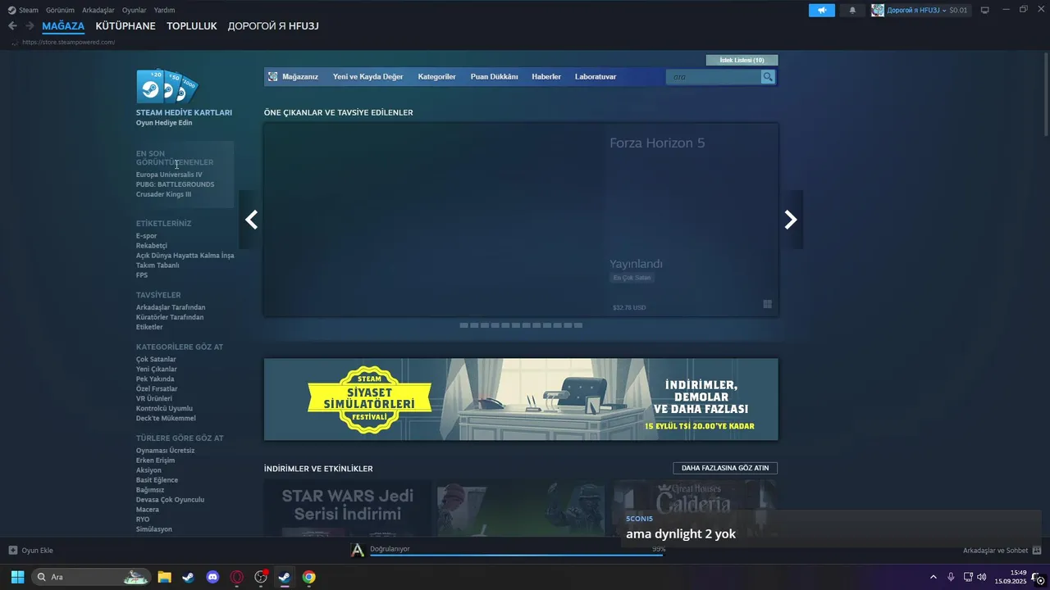Open the Siyaset Simülatörleri Festivali banner

point(521,399)
